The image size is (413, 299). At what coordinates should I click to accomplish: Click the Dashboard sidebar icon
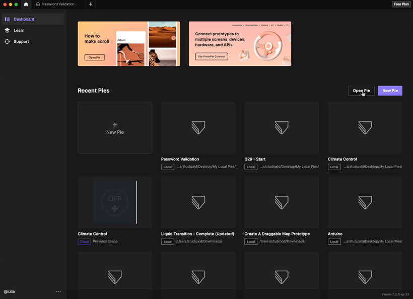click(8, 19)
